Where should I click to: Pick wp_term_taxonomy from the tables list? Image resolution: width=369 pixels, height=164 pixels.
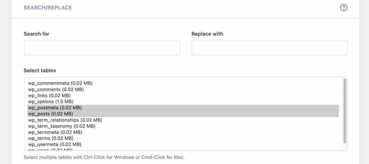coord(61,126)
